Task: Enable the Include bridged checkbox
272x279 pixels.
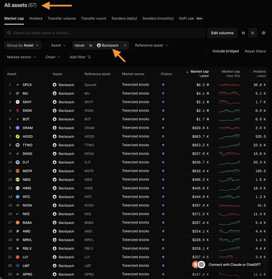Action: tap(209, 51)
